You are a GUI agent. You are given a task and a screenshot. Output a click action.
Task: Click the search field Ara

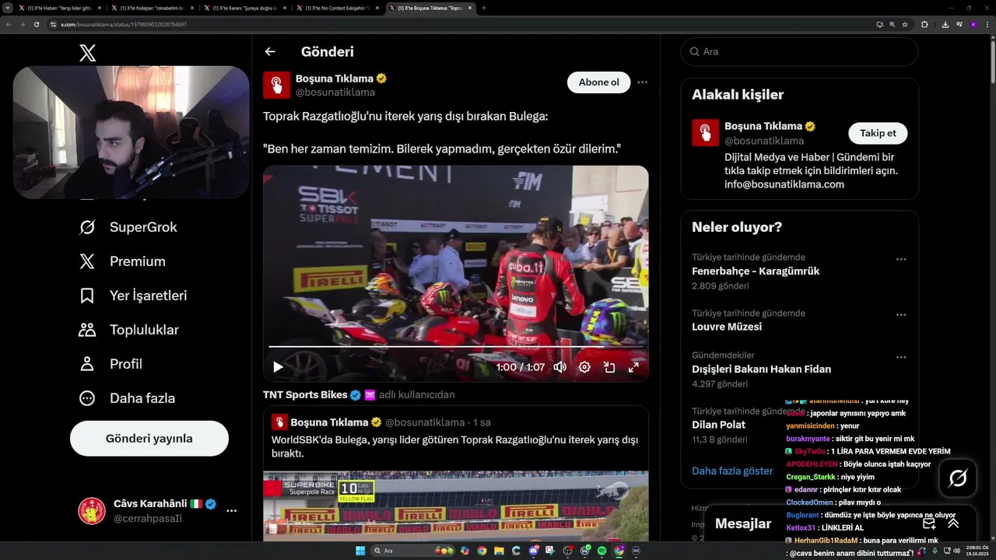click(799, 51)
